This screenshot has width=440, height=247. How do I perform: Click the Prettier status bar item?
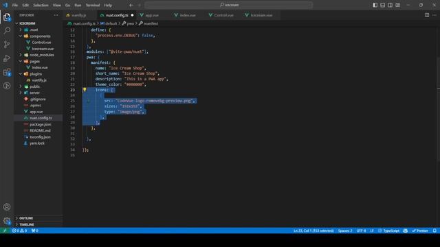point(420,231)
